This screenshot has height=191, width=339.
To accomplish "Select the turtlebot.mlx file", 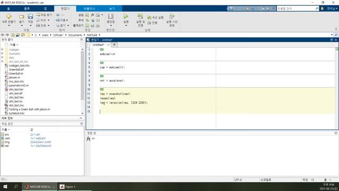I will [16, 113].
